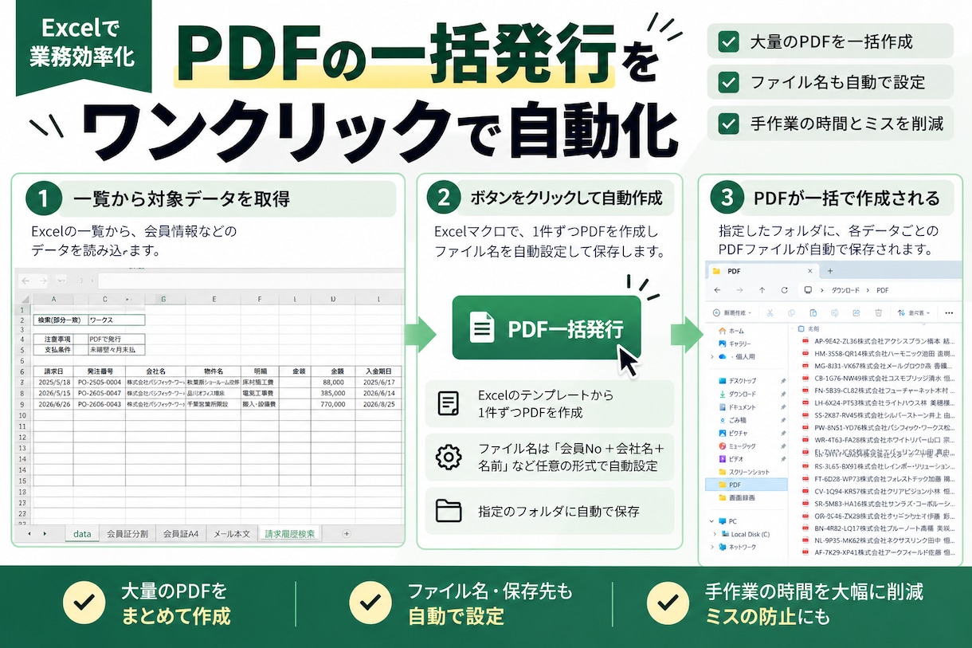Click the Cut icon in Explorer toolbar
This screenshot has height=648, width=972.
pos(770,313)
